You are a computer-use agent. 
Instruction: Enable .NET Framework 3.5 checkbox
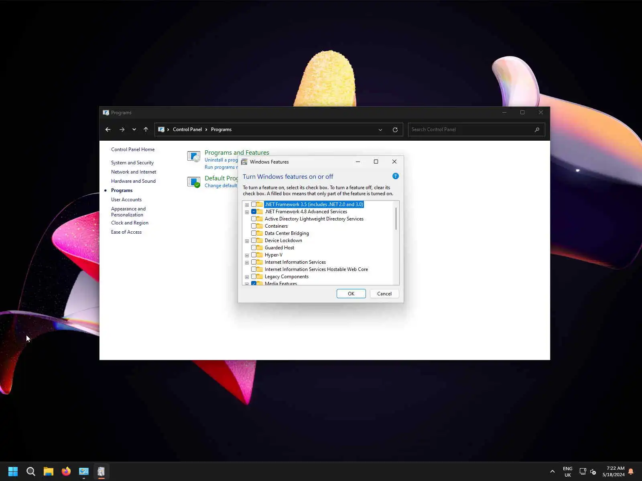click(x=254, y=204)
